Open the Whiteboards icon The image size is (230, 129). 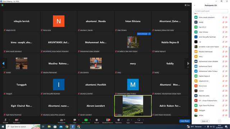click(139, 120)
